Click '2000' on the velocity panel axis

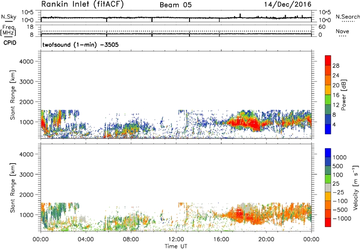tap(27, 195)
